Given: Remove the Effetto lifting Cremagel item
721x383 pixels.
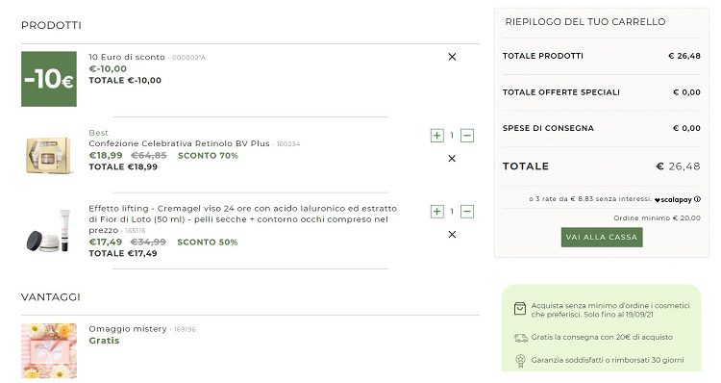Looking at the screenshot, I should click(x=452, y=234).
